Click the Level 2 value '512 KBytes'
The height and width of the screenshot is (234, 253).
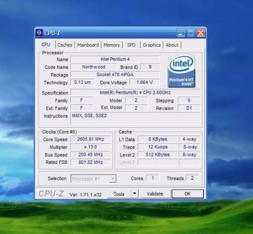tap(158, 154)
